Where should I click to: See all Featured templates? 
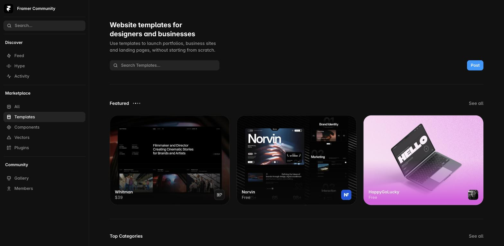point(476,103)
